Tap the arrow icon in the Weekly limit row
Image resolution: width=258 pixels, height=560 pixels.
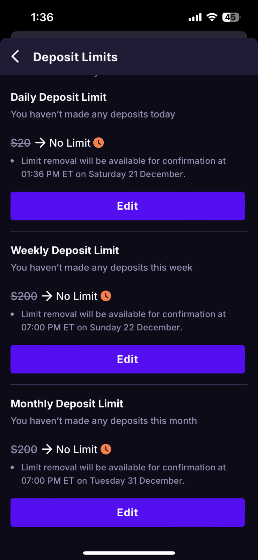click(47, 296)
